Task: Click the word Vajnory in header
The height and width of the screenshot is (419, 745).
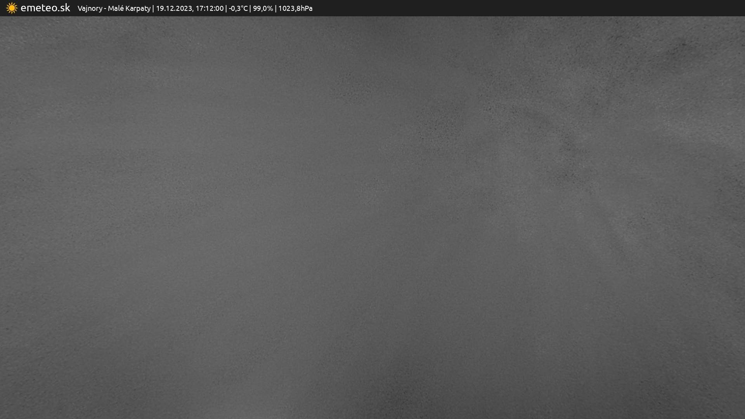Action: coord(90,8)
